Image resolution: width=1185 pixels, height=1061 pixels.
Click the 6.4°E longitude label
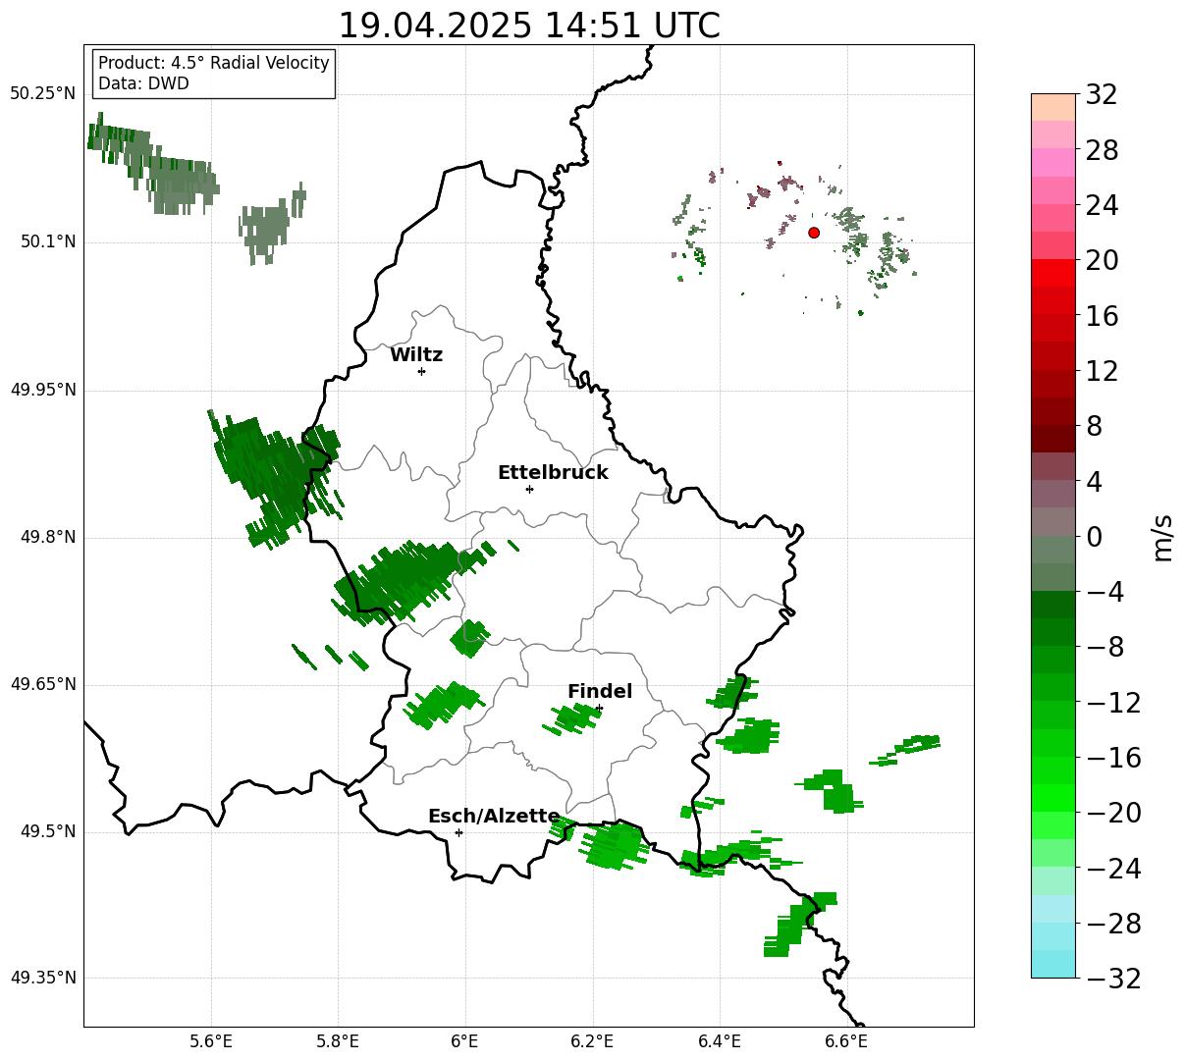click(x=720, y=1041)
